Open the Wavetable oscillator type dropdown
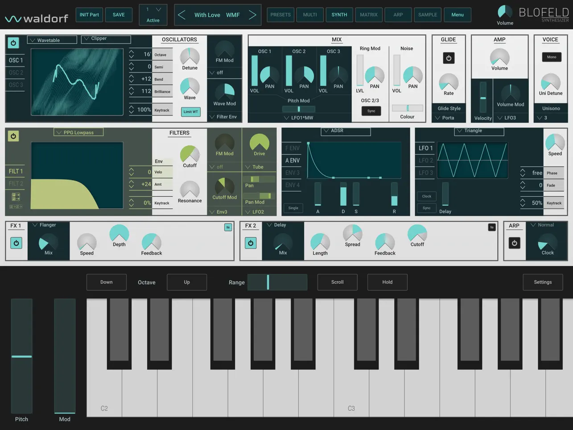Image resolution: width=573 pixels, height=430 pixels. coord(51,40)
